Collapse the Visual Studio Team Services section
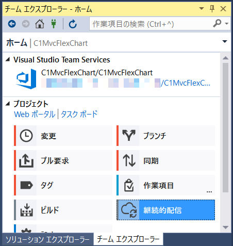 (8, 59)
